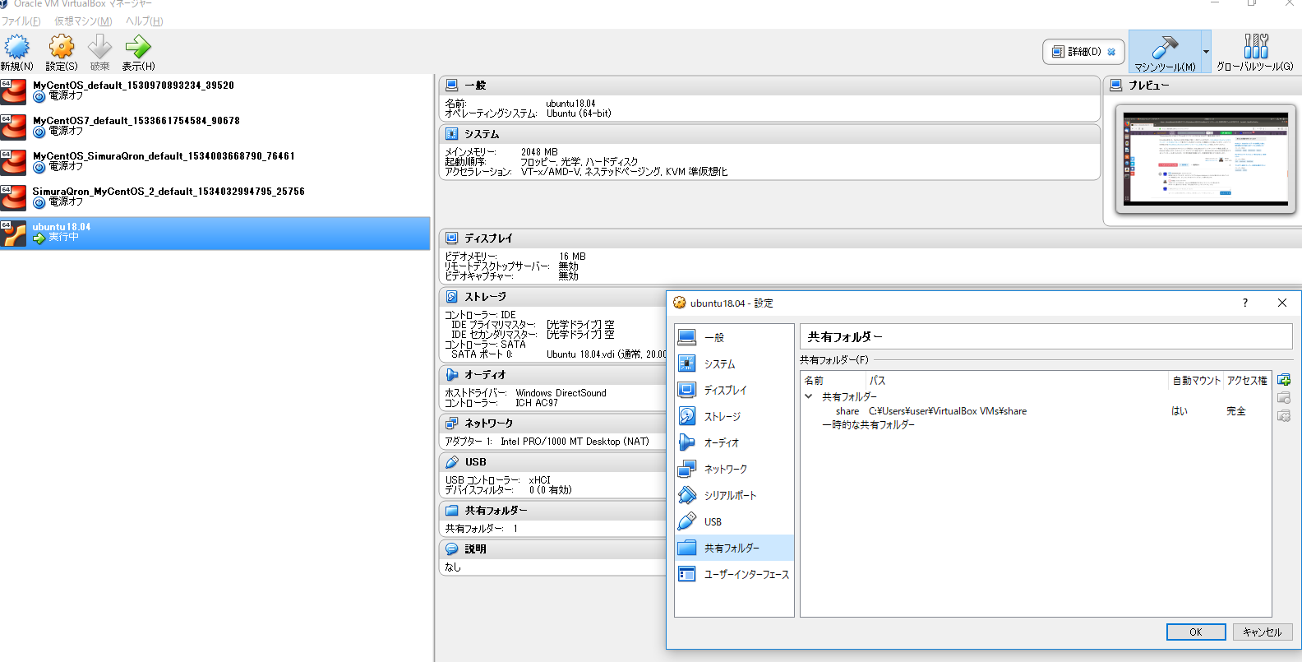Close the 詳細 tool via its small x
The image size is (1302, 662).
(1112, 52)
